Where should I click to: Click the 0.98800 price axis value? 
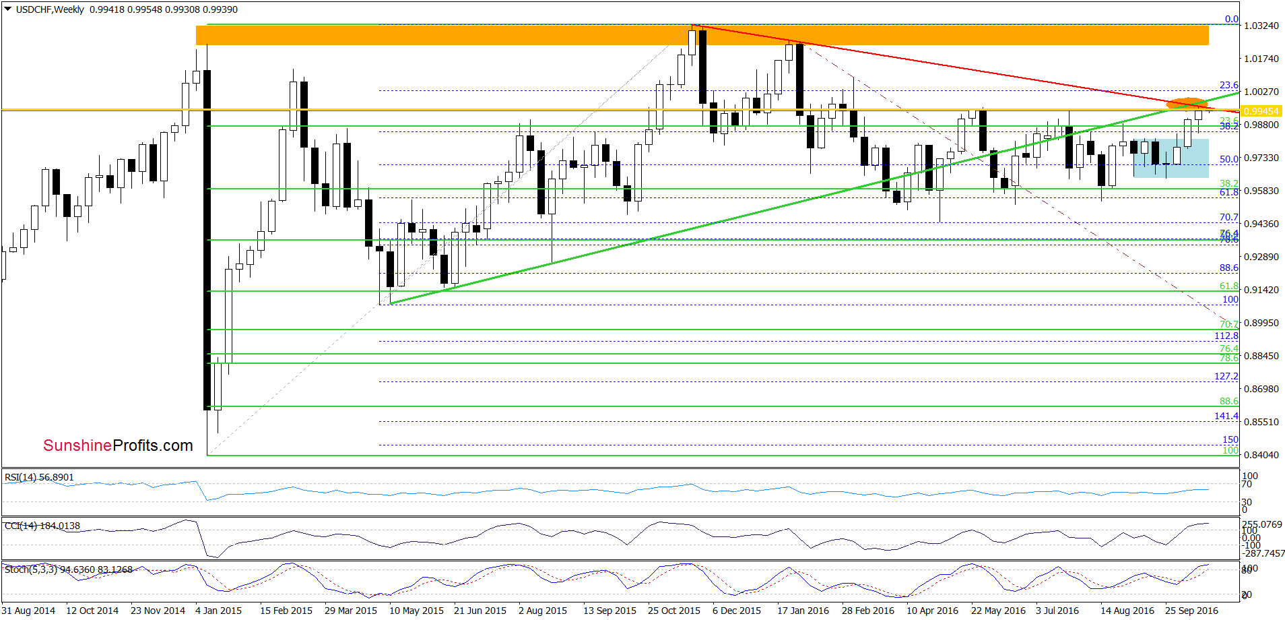point(1261,125)
